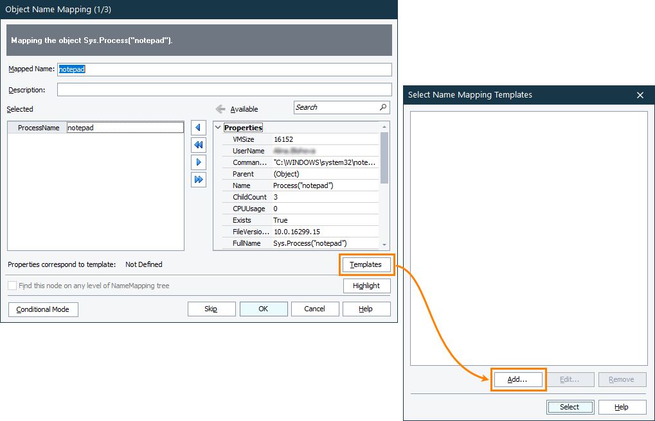Open the Templates dialog
655x421 pixels.
366,264
